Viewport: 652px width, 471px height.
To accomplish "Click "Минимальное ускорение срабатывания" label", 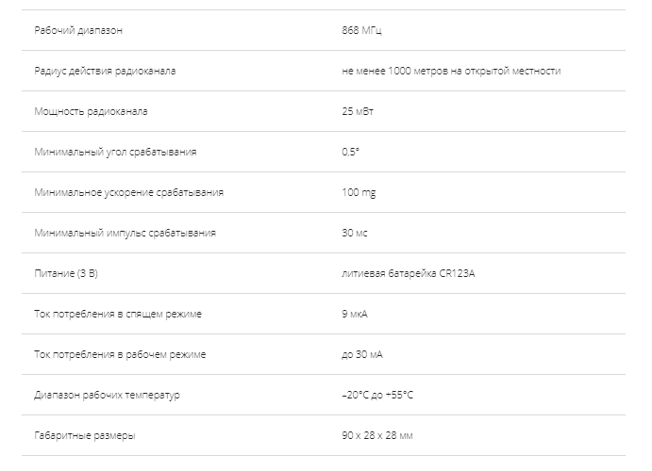I will tap(128, 192).
